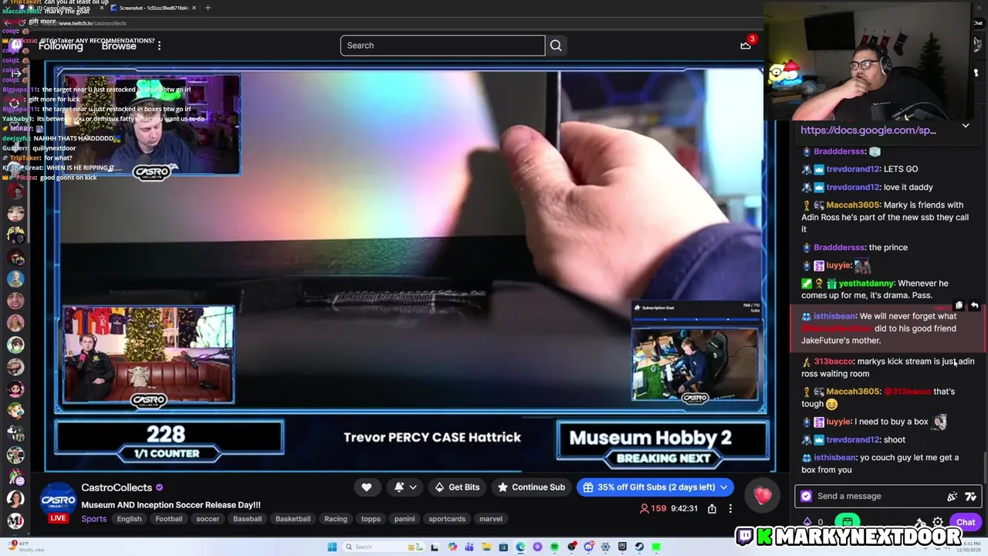
Task: Click the purple Chat send button
Action: point(966,523)
